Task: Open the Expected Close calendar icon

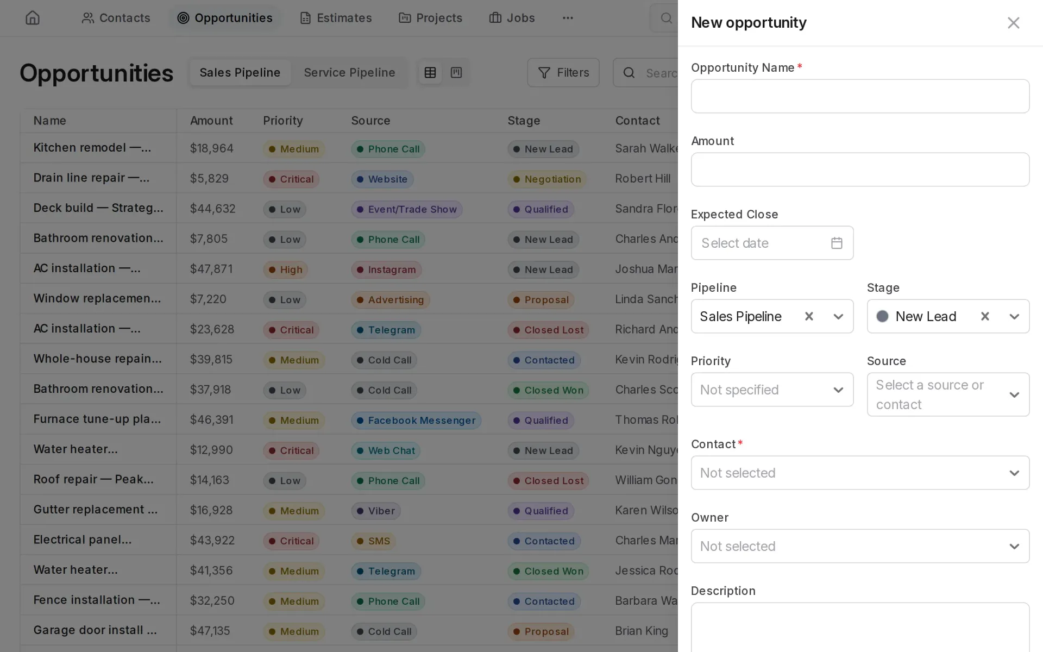Action: (x=837, y=243)
